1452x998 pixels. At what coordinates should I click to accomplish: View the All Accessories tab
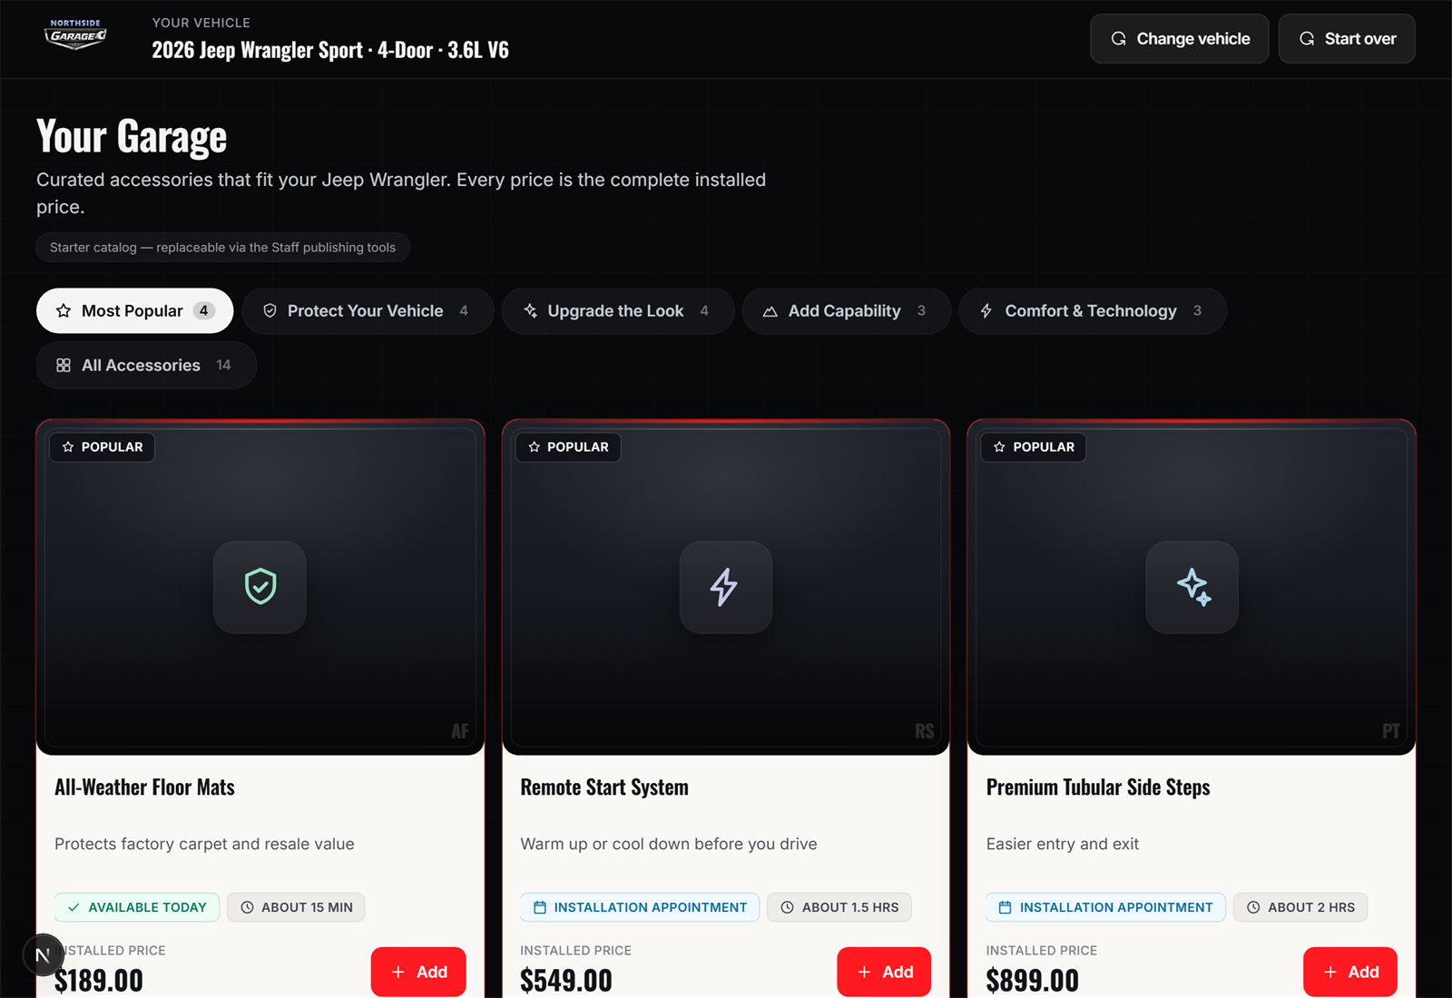(x=146, y=365)
